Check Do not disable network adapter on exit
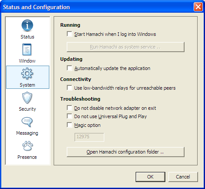205x189 pixels. (x=69, y=108)
